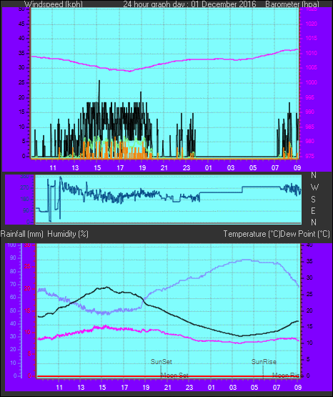
Task: Click humidity axis value 80
Action: [13, 271]
